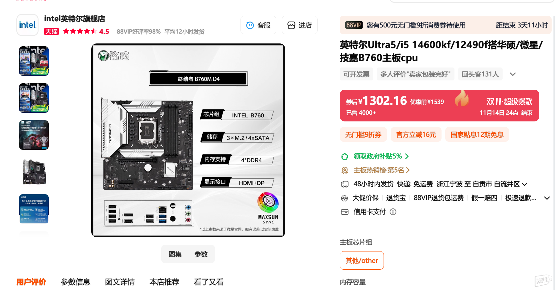Image resolution: width=555 pixels, height=290 pixels.
Task: Select the 其他/other chipset option
Action: 362,260
